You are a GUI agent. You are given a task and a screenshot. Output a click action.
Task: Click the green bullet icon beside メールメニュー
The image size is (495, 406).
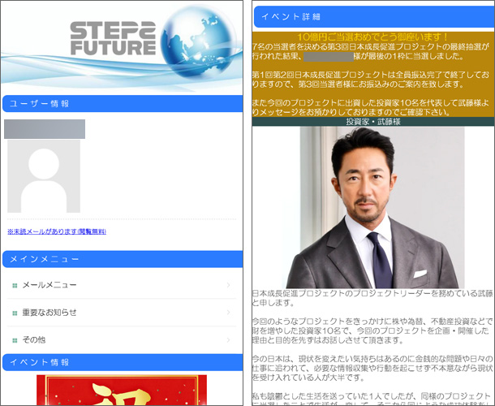pos(15,285)
